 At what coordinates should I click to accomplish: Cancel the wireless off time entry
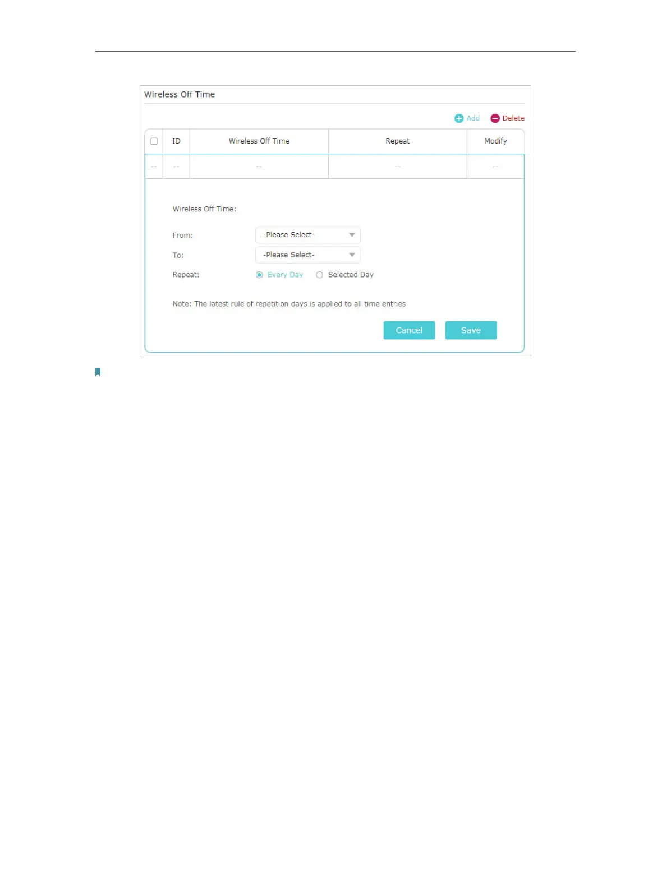click(x=409, y=330)
